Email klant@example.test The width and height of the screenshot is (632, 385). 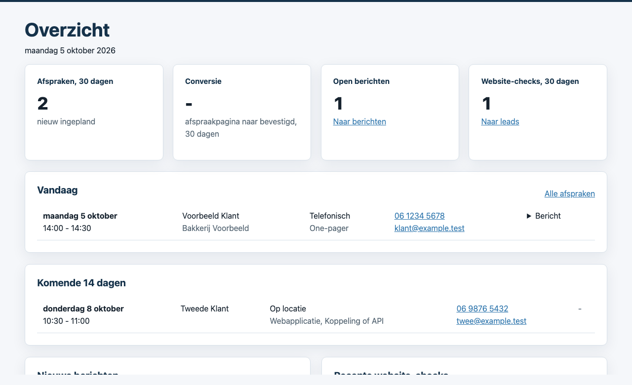[430, 228]
